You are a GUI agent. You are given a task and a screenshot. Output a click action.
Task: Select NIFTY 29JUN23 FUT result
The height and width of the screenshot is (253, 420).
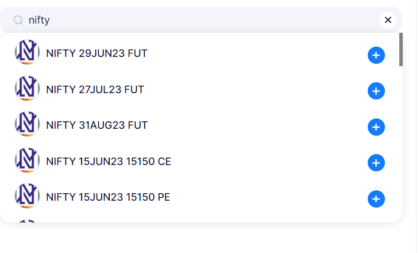point(97,53)
